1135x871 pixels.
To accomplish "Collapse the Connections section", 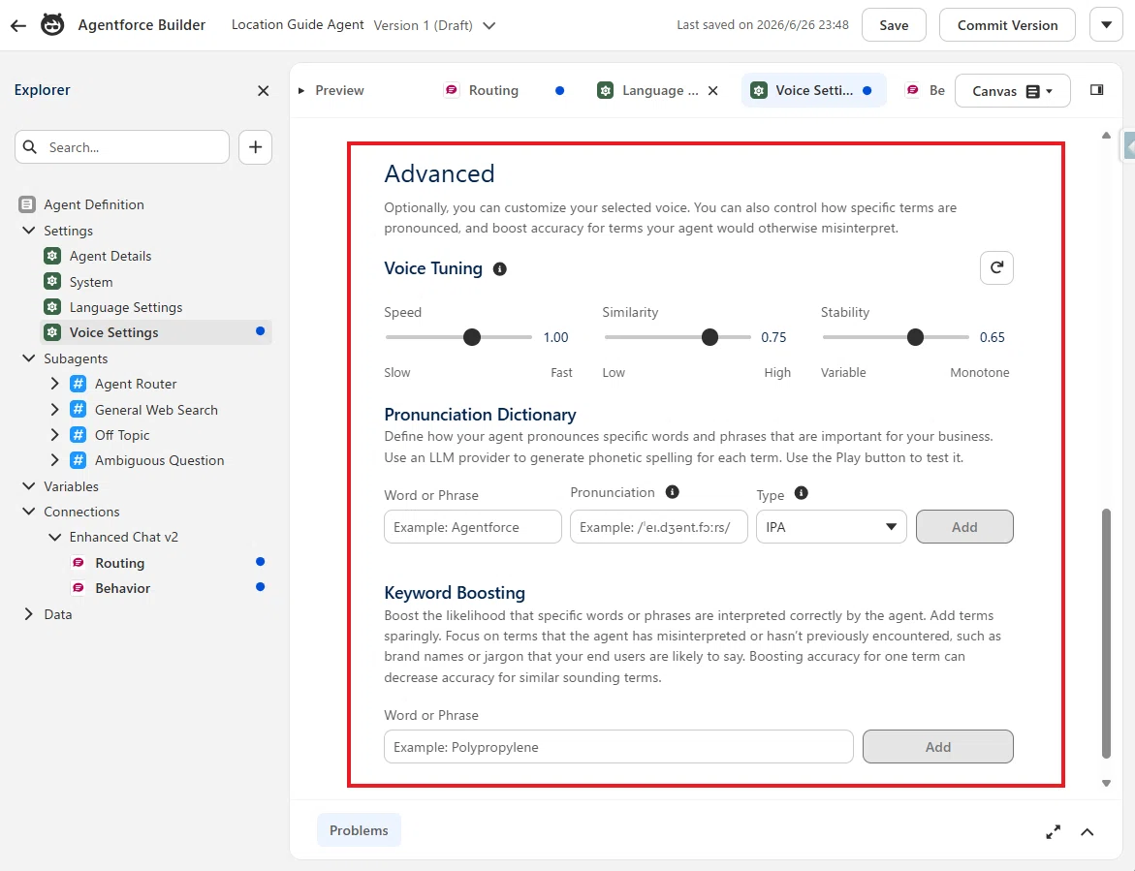I will [29, 512].
